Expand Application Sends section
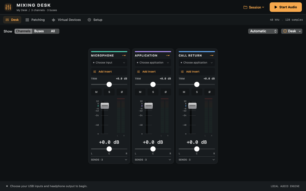This screenshot has height=191, width=306. (153, 160)
